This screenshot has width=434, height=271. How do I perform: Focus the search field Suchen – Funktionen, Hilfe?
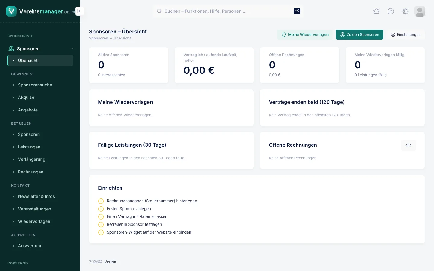[228, 11]
